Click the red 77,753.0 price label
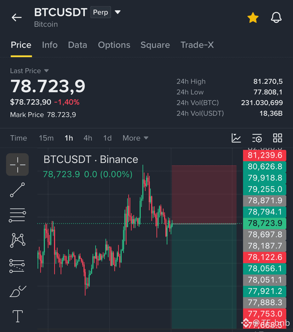 265,314
